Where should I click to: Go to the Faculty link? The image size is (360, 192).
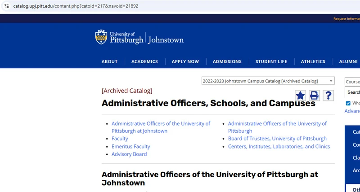click(x=120, y=139)
